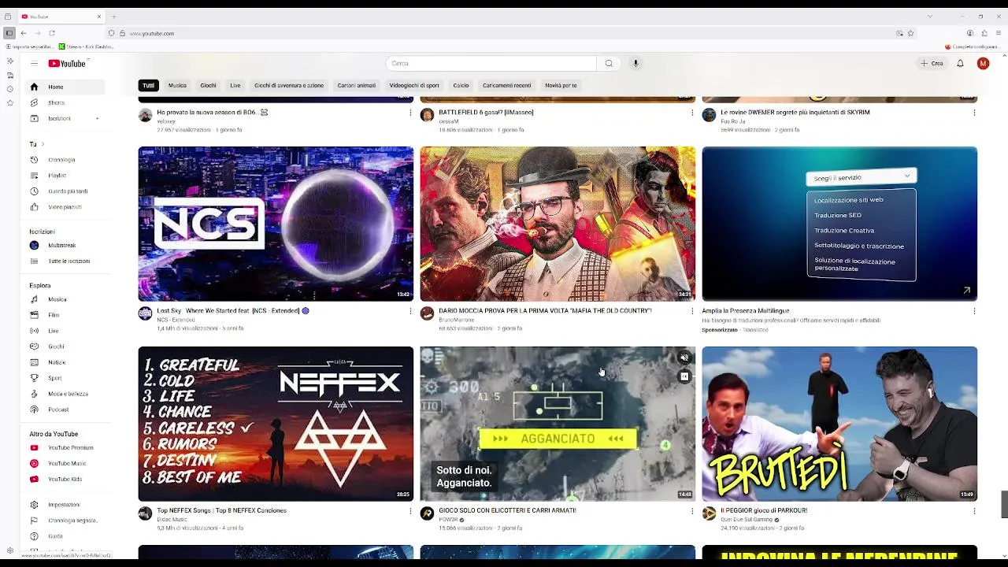Select the Live filter chip
Image resolution: width=1008 pixels, height=567 pixels.
(235, 85)
